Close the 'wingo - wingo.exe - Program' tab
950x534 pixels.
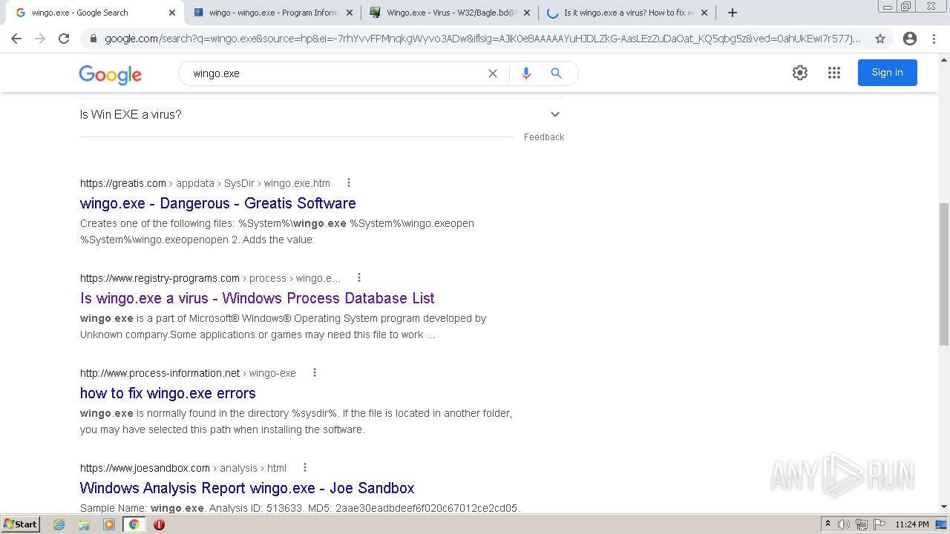350,13
